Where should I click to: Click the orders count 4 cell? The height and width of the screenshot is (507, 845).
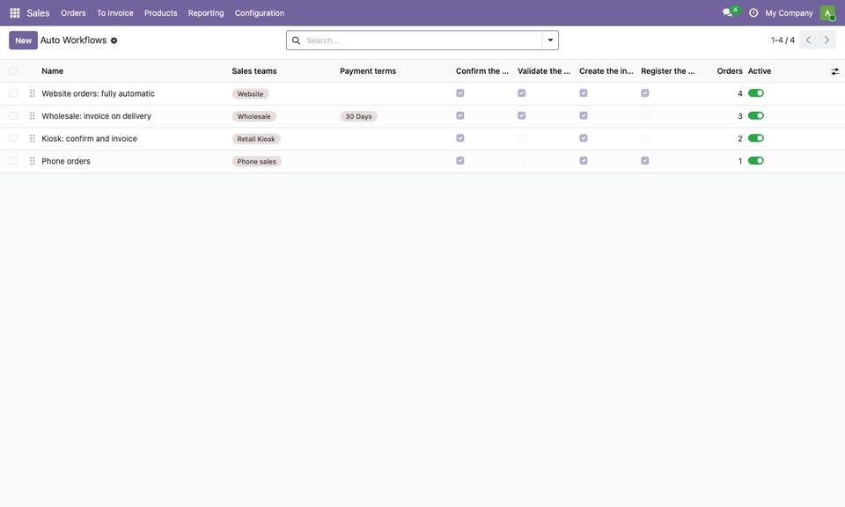[x=740, y=94]
